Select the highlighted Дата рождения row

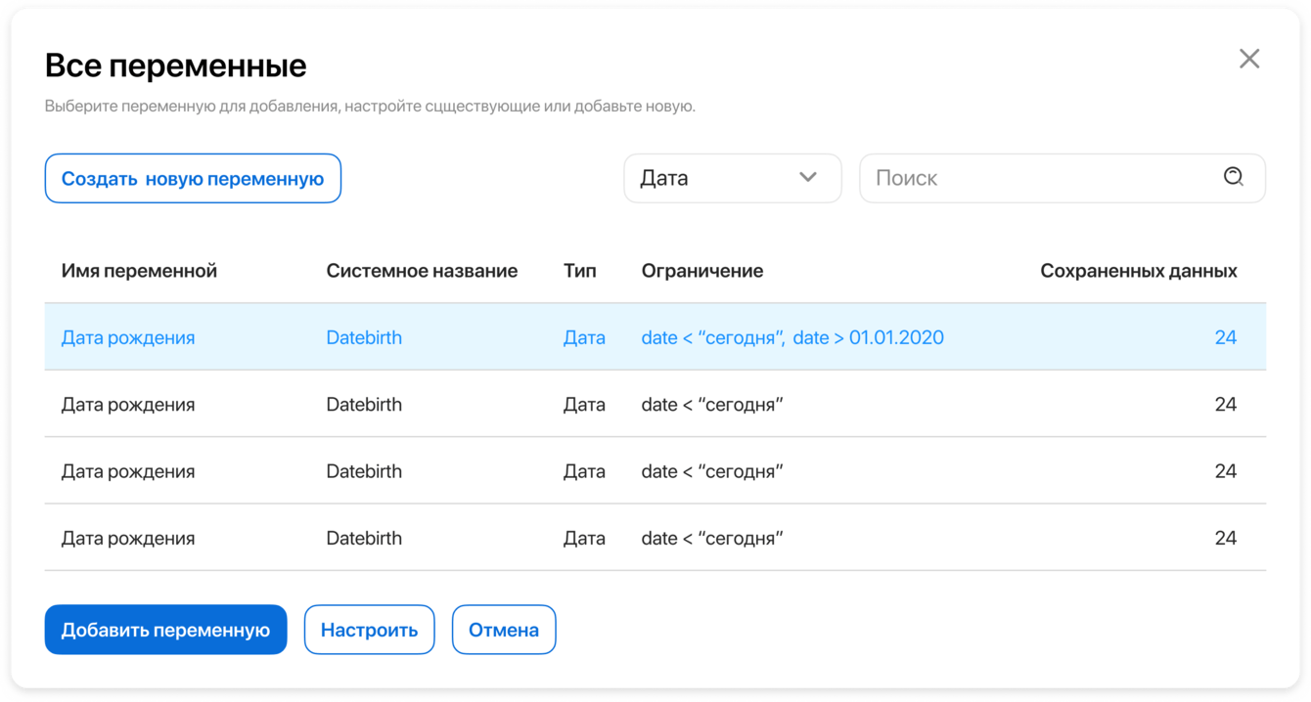pos(128,337)
